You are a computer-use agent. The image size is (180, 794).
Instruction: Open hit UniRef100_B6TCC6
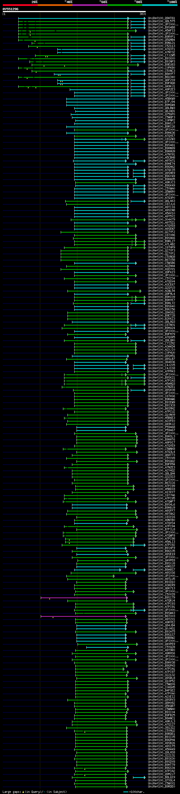pos(161,483)
